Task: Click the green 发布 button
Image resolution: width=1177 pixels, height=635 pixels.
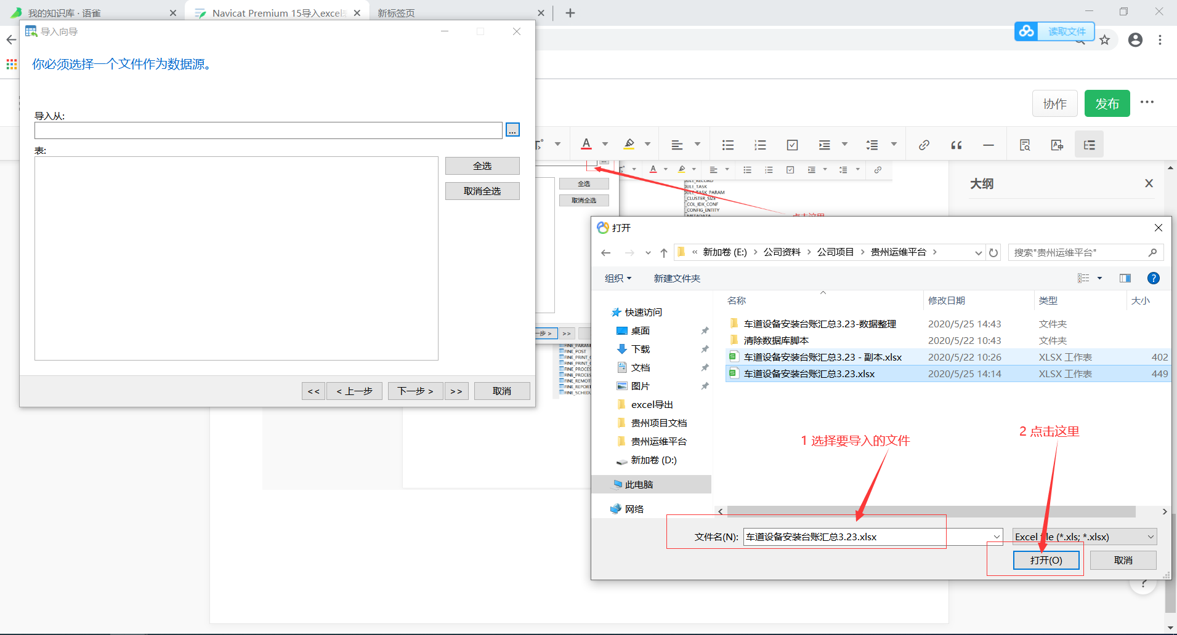Action: click(x=1107, y=103)
